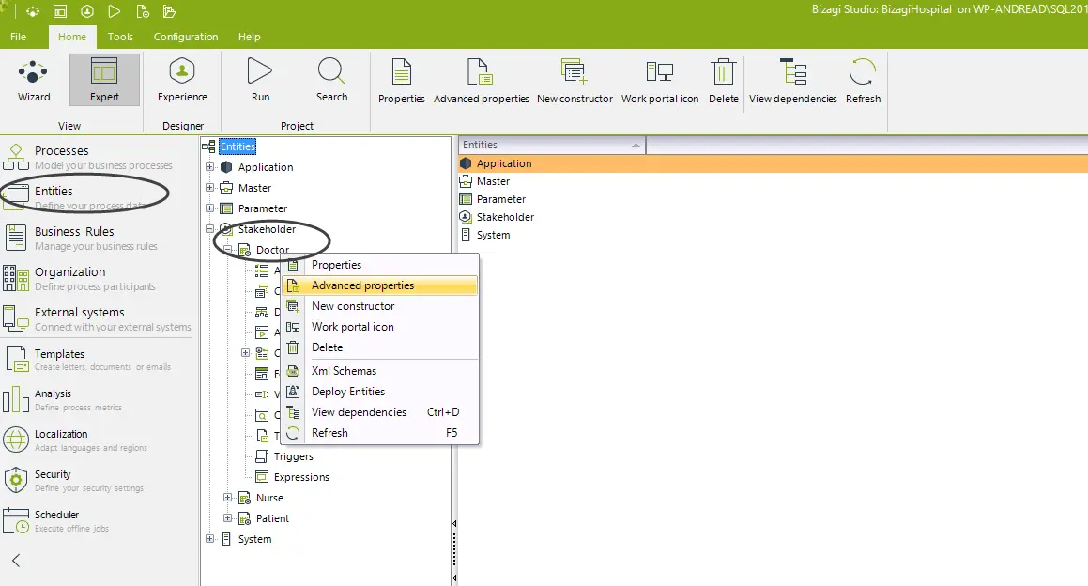The width and height of the screenshot is (1088, 586).
Task: Sort by the Entities column header
Action: [x=552, y=145]
